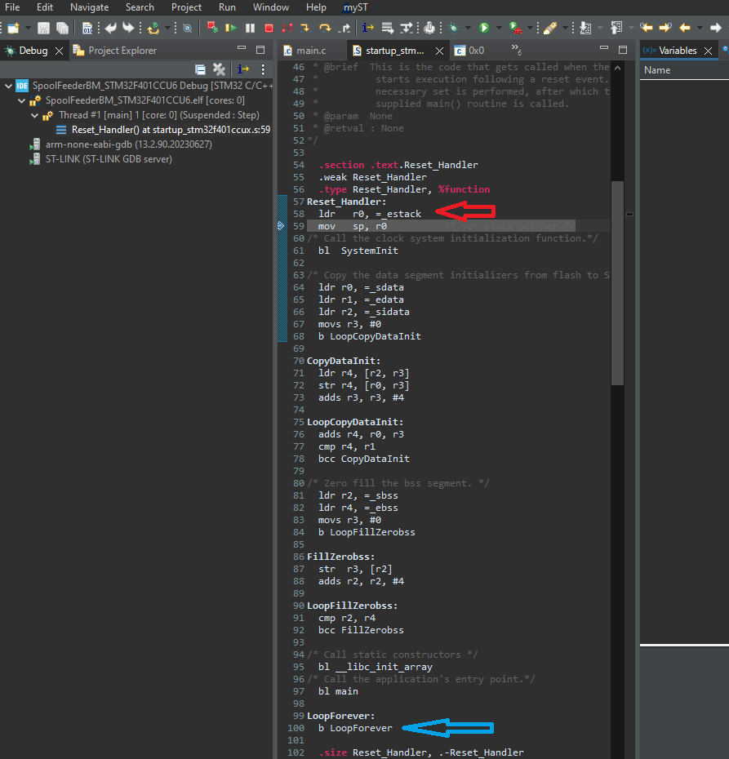This screenshot has width=729, height=759.
Task: Click the Resume debugging button
Action: tap(232, 28)
